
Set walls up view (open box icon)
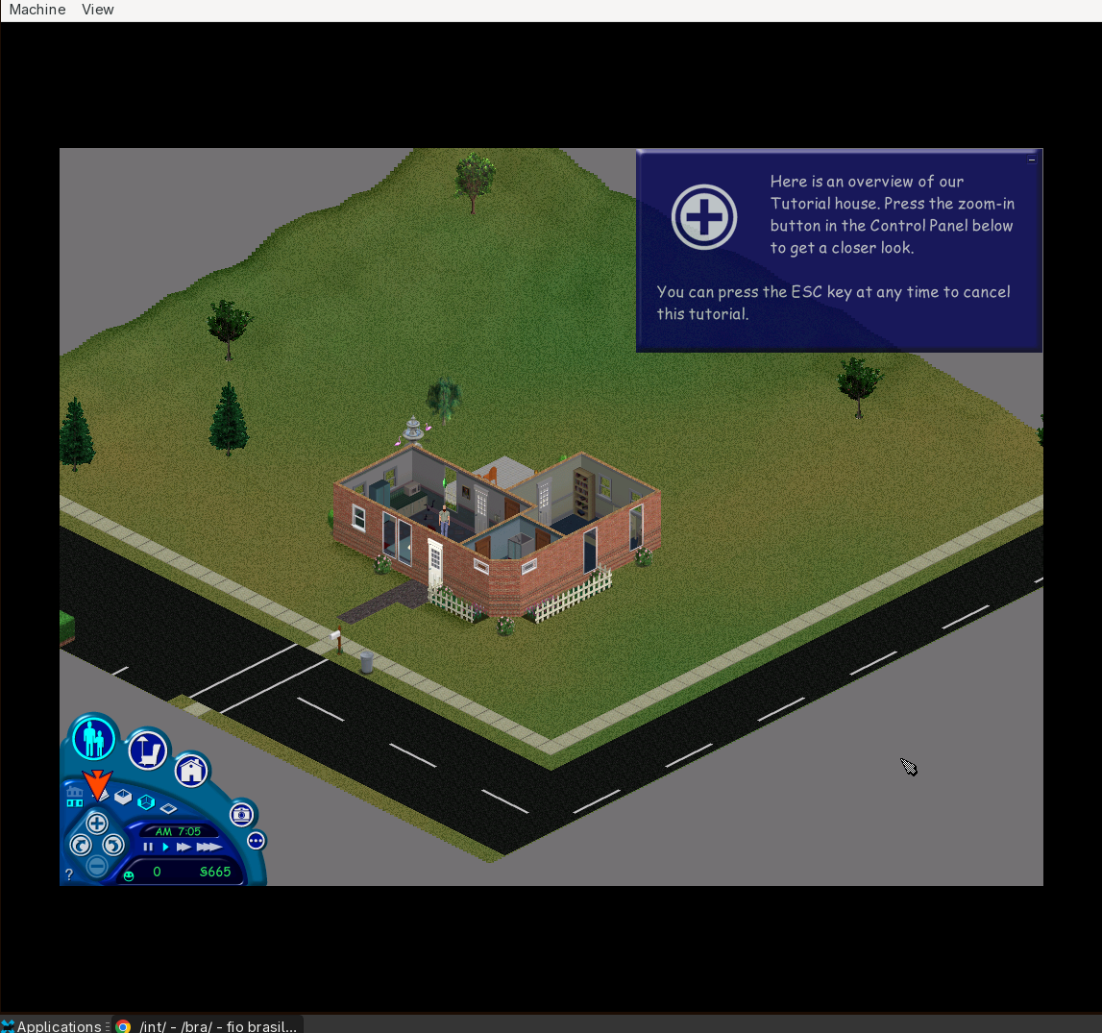pos(123,797)
